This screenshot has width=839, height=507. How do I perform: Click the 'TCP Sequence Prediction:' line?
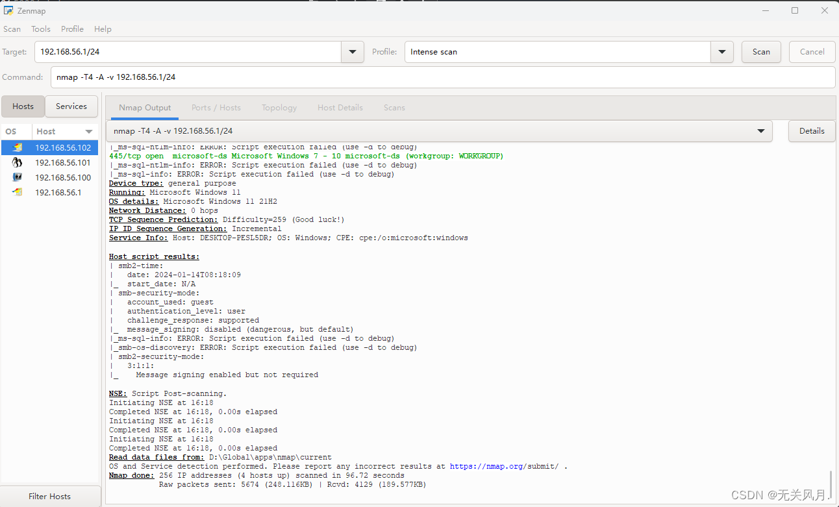click(227, 219)
